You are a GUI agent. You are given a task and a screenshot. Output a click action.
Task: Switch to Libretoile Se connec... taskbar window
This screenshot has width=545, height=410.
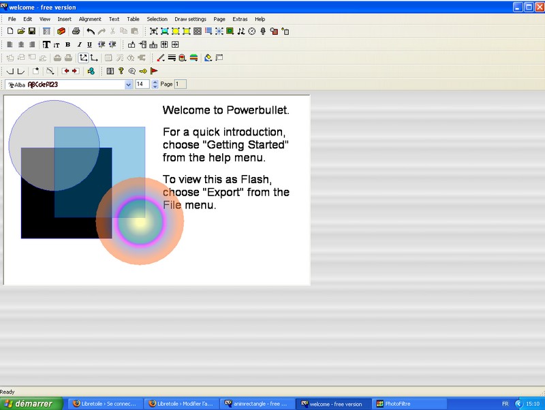point(106,404)
